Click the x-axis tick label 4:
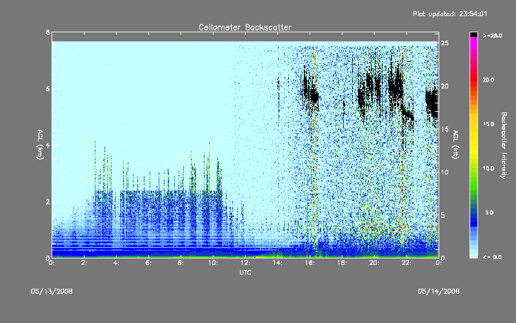This screenshot has width=516, height=323. click(117, 263)
